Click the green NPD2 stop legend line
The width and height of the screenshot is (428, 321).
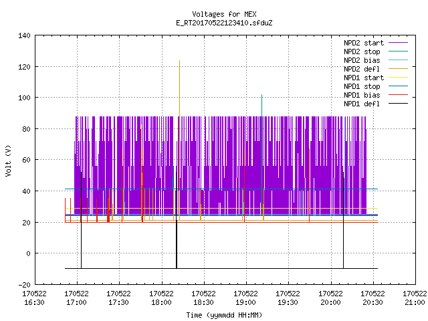click(399, 51)
